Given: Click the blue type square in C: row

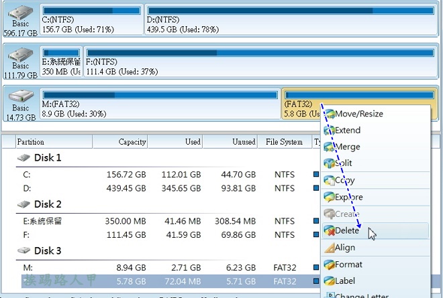Looking at the screenshot, I should coord(316,174).
